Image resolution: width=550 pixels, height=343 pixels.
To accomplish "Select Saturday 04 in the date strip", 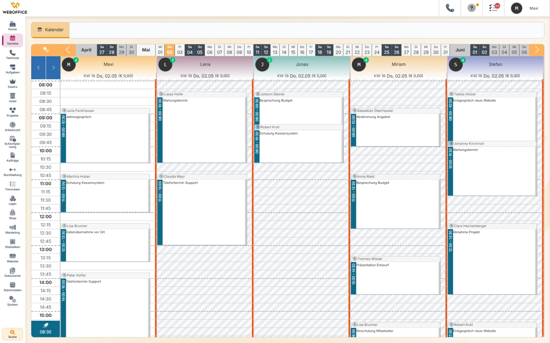I will [190, 50].
